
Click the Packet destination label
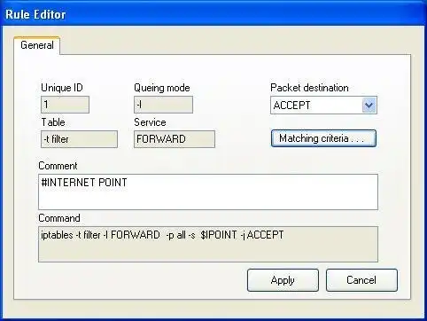[309, 88]
